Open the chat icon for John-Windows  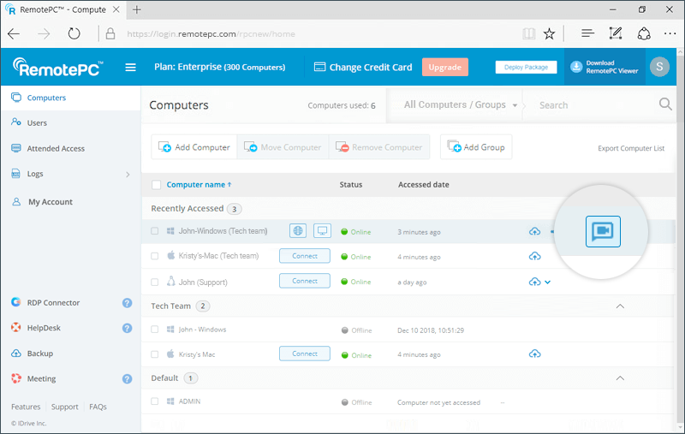pos(603,231)
